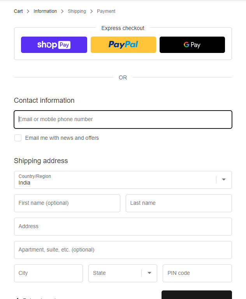
Task: Click into the Last name field
Action: click(x=179, y=203)
